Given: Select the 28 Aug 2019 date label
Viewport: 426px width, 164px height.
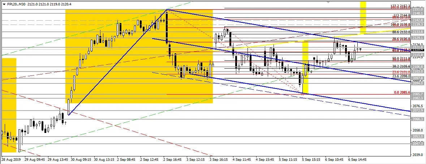Looking at the screenshot, I should pos(11,159).
